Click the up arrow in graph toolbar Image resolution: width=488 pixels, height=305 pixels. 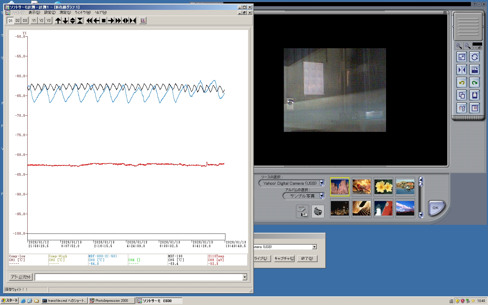(x=58, y=21)
